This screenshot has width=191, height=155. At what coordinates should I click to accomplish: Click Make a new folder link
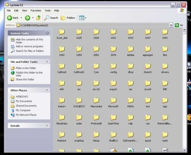click(26, 68)
